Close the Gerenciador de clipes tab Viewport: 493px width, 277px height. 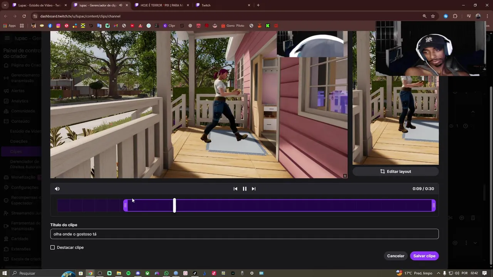127,5
